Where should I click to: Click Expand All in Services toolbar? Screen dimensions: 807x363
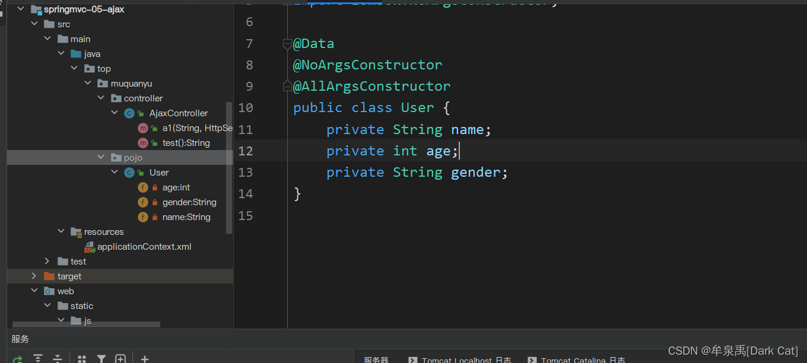pos(37,359)
